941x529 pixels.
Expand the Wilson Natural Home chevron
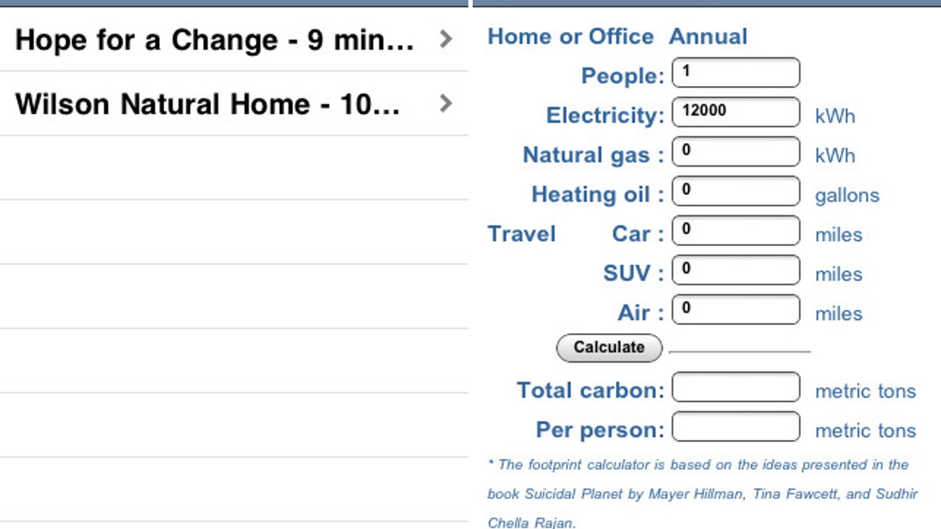(446, 103)
